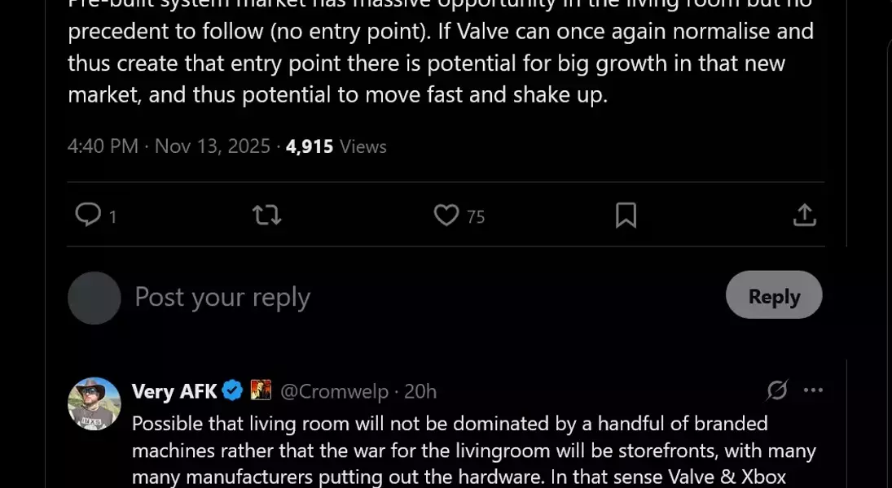The height and width of the screenshot is (488, 892).
Task: Open the three-dot menu on Very AFK's reply
Action: coord(813,390)
